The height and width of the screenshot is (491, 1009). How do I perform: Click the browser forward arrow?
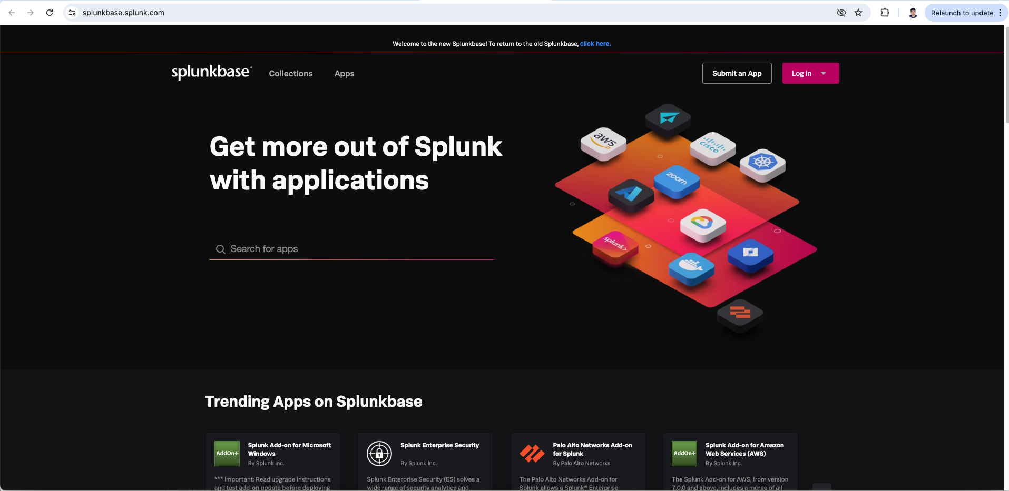pos(31,13)
